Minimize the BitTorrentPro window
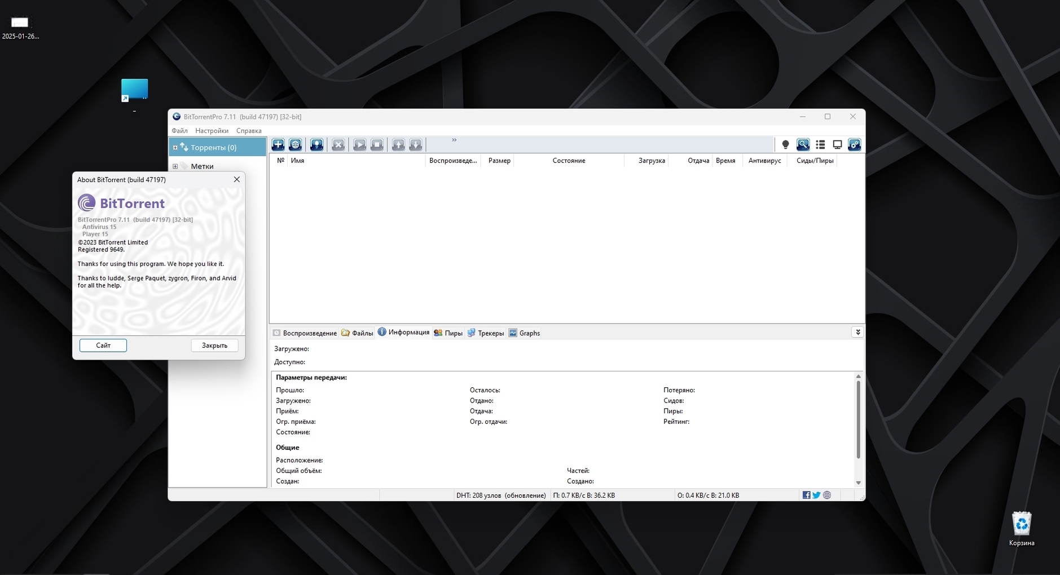Screen dimensions: 1060x575 click(802, 117)
